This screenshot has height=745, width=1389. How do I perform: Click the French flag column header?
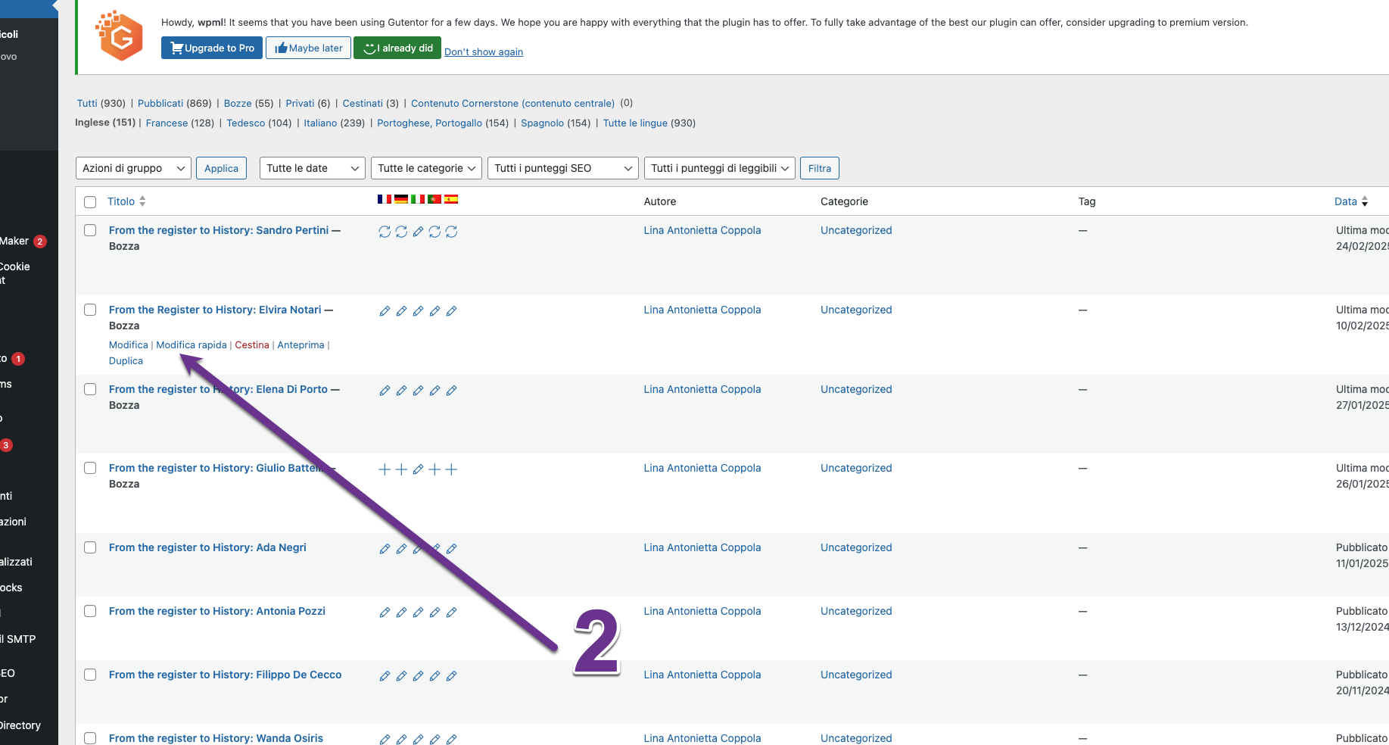(385, 200)
